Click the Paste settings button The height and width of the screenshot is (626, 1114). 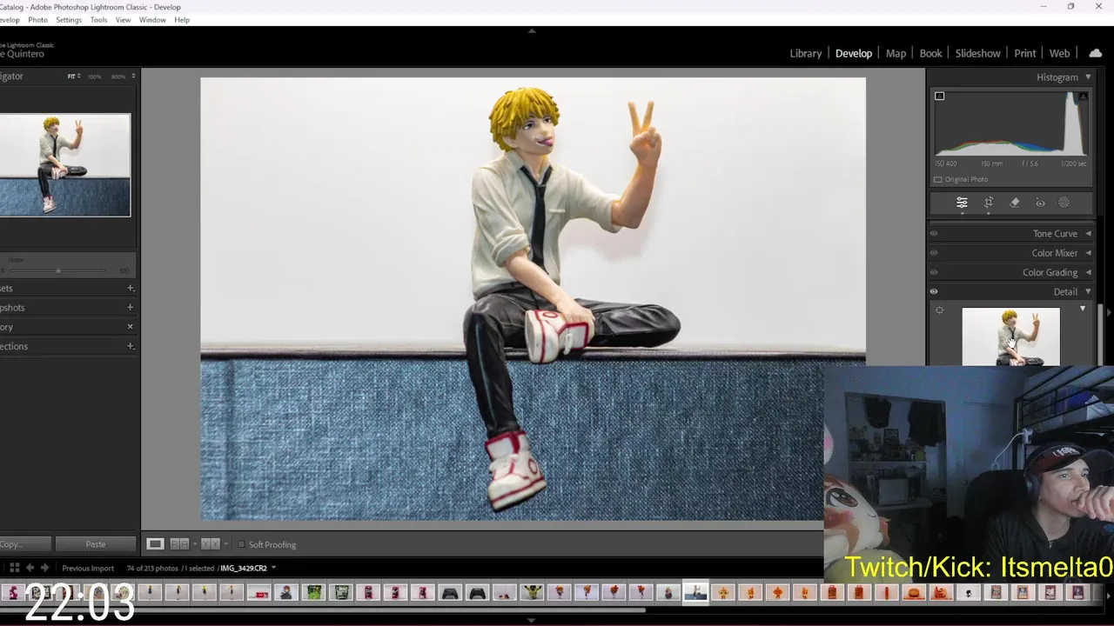pos(96,544)
